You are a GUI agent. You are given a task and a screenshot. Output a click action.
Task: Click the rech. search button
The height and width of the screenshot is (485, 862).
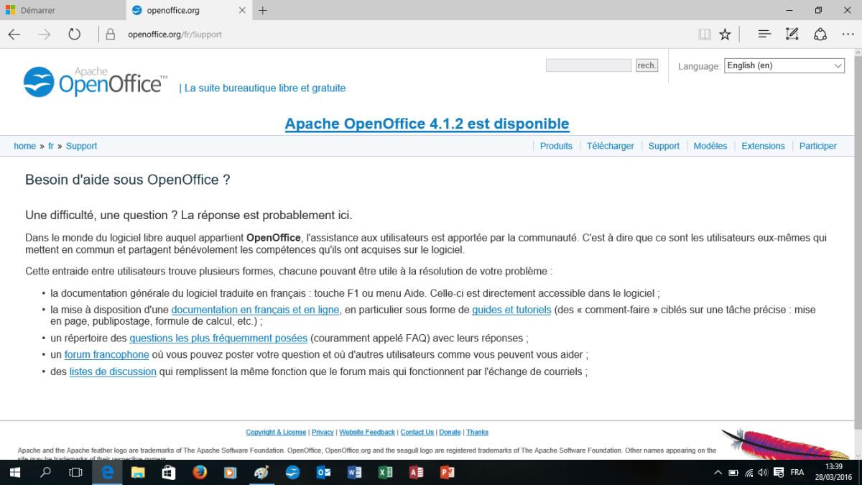point(646,65)
